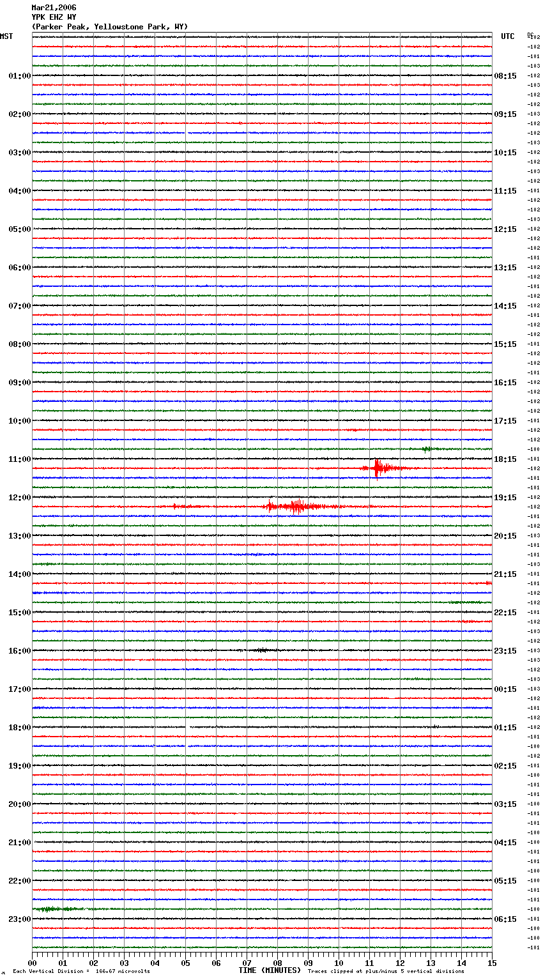This screenshot has height=980, width=543.
Task: Click the MST timezone label
Action: point(6,36)
